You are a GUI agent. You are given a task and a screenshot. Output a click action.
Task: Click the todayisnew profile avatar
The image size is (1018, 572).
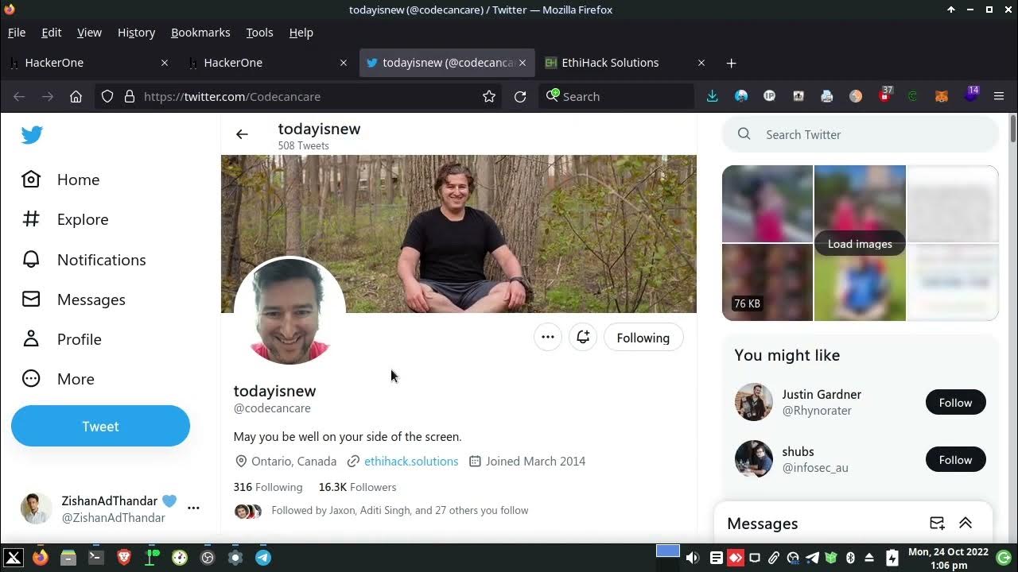289,311
